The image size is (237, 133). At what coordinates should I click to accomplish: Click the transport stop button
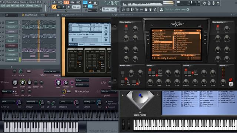pos(64,7)
